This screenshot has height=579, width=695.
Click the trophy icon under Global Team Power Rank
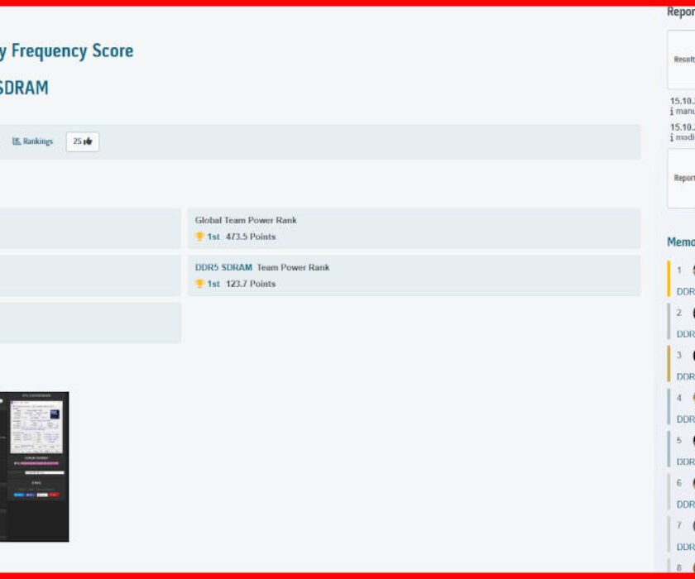tap(199, 237)
